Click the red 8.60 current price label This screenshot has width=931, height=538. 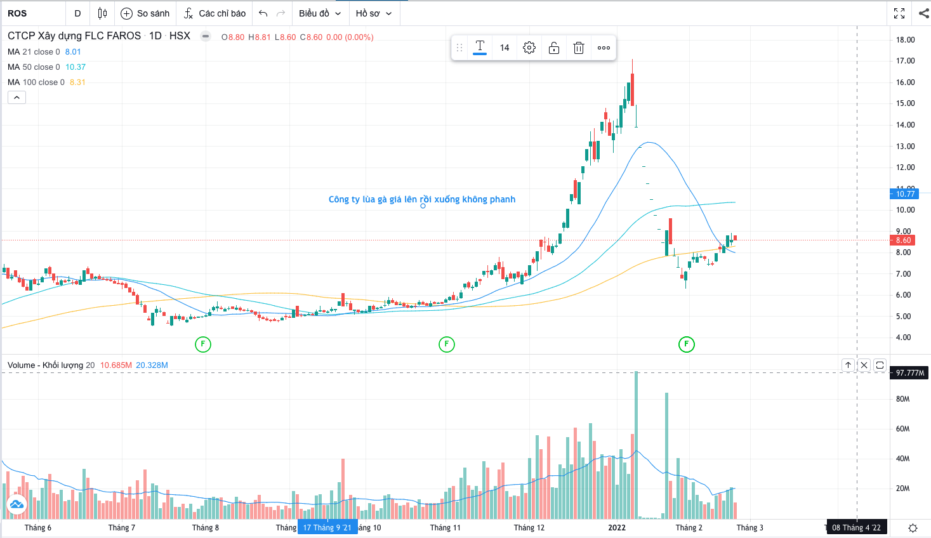coord(902,240)
